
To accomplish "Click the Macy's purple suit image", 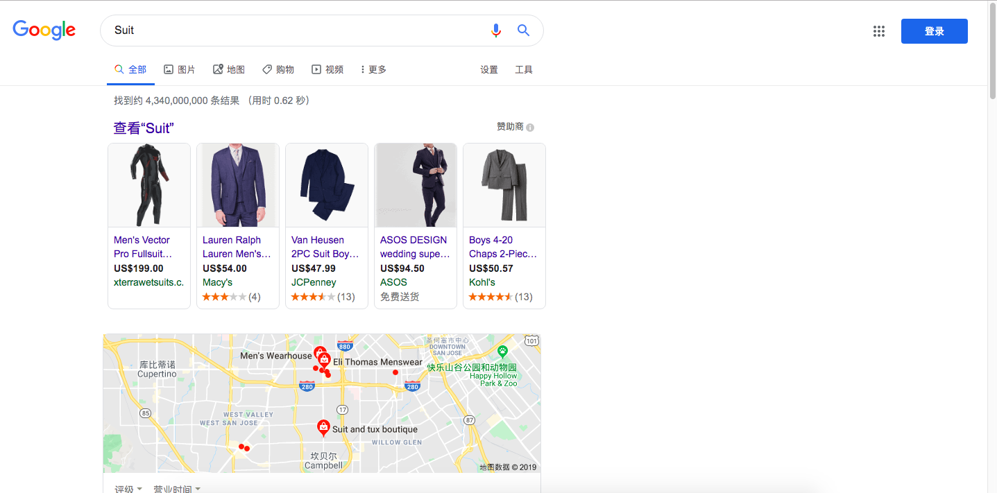I will pos(238,185).
